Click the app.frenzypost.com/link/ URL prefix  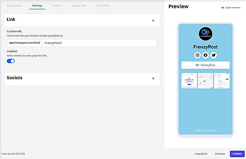tap(25, 43)
